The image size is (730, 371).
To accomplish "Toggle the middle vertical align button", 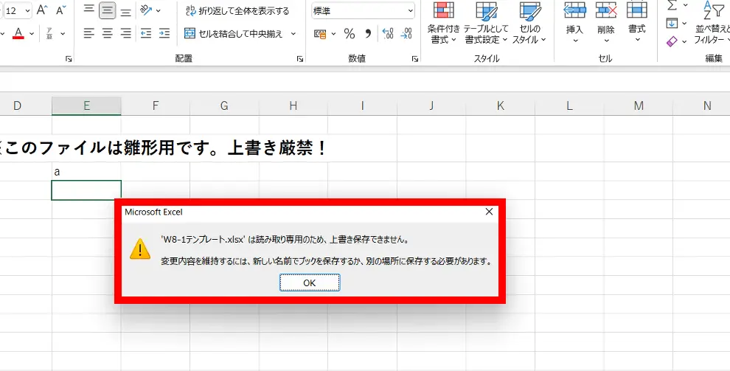I will [x=108, y=10].
